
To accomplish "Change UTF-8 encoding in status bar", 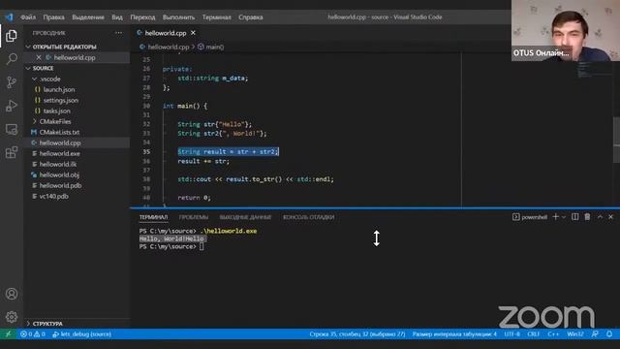I will (512, 333).
